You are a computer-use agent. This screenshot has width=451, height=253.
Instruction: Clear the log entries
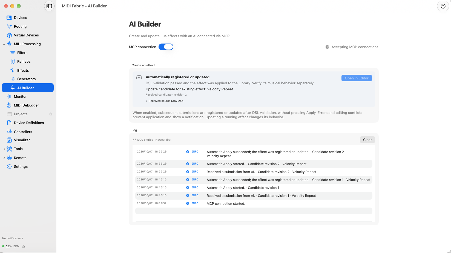click(367, 140)
